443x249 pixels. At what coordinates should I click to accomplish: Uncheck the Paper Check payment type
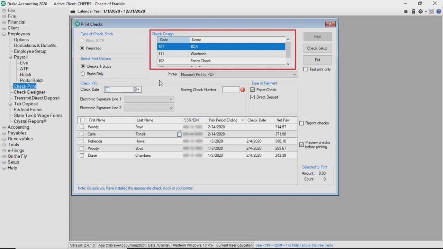pyautogui.click(x=252, y=90)
